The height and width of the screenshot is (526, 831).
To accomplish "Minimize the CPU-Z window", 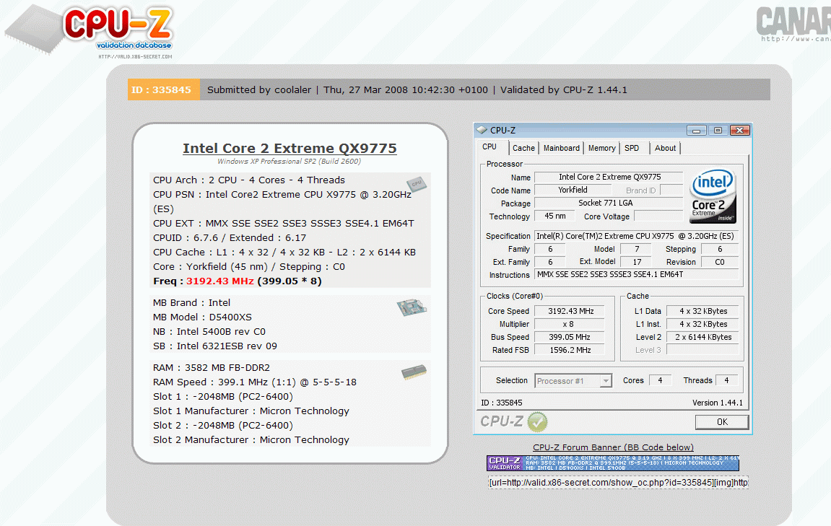I will 697,131.
